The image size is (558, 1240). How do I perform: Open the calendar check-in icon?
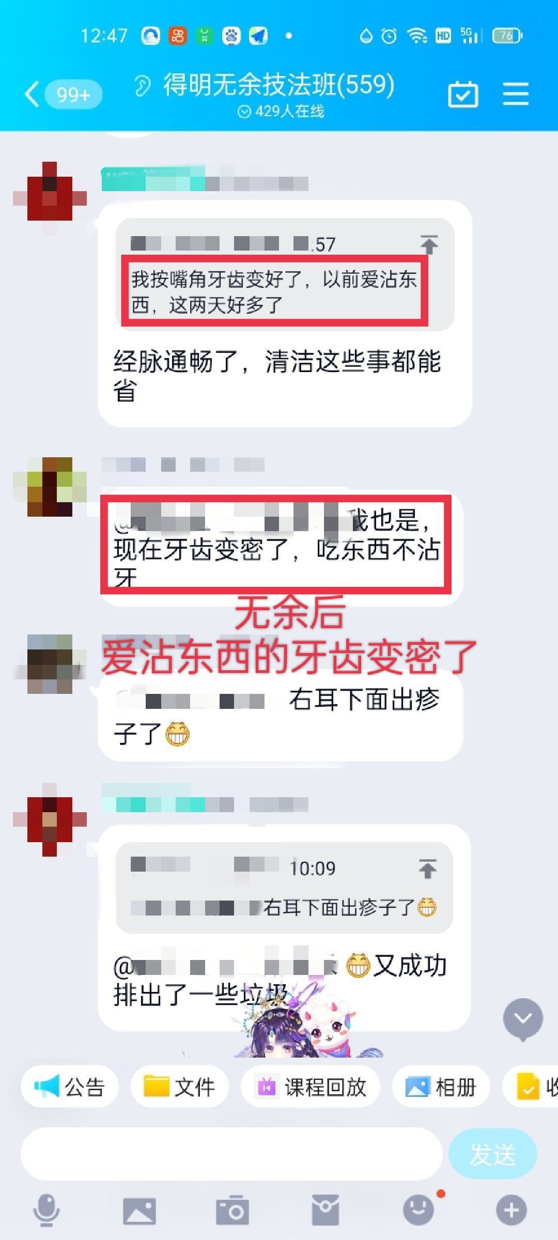(x=462, y=94)
